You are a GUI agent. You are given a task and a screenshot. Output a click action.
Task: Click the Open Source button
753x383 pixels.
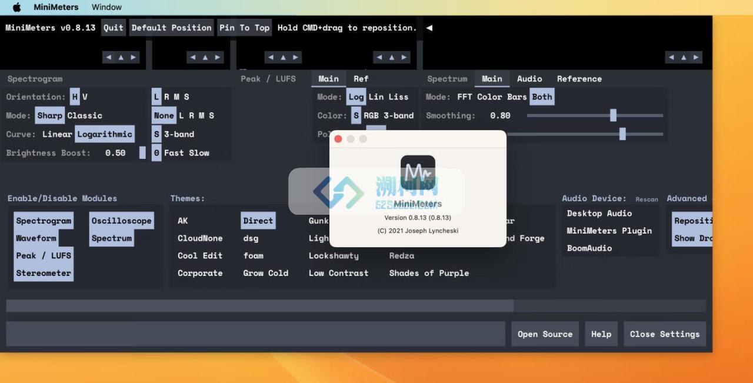coord(545,334)
